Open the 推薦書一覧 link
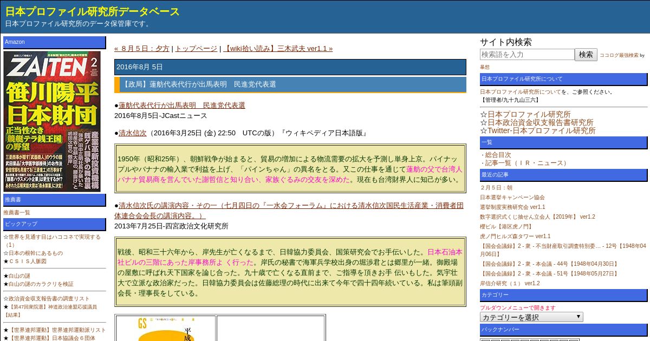Viewport: 650px width, 341px height. (x=17, y=213)
